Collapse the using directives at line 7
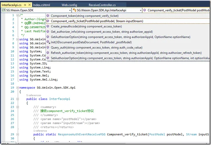This screenshot has width=211, height=145. (x=18, y=39)
